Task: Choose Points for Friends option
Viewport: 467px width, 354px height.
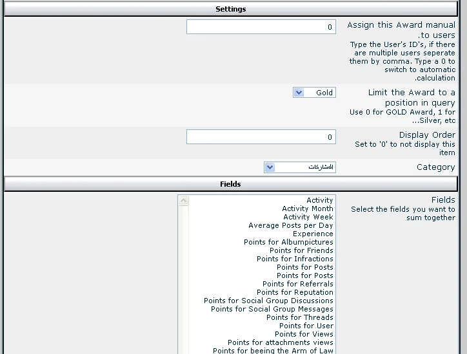Action: point(301,250)
